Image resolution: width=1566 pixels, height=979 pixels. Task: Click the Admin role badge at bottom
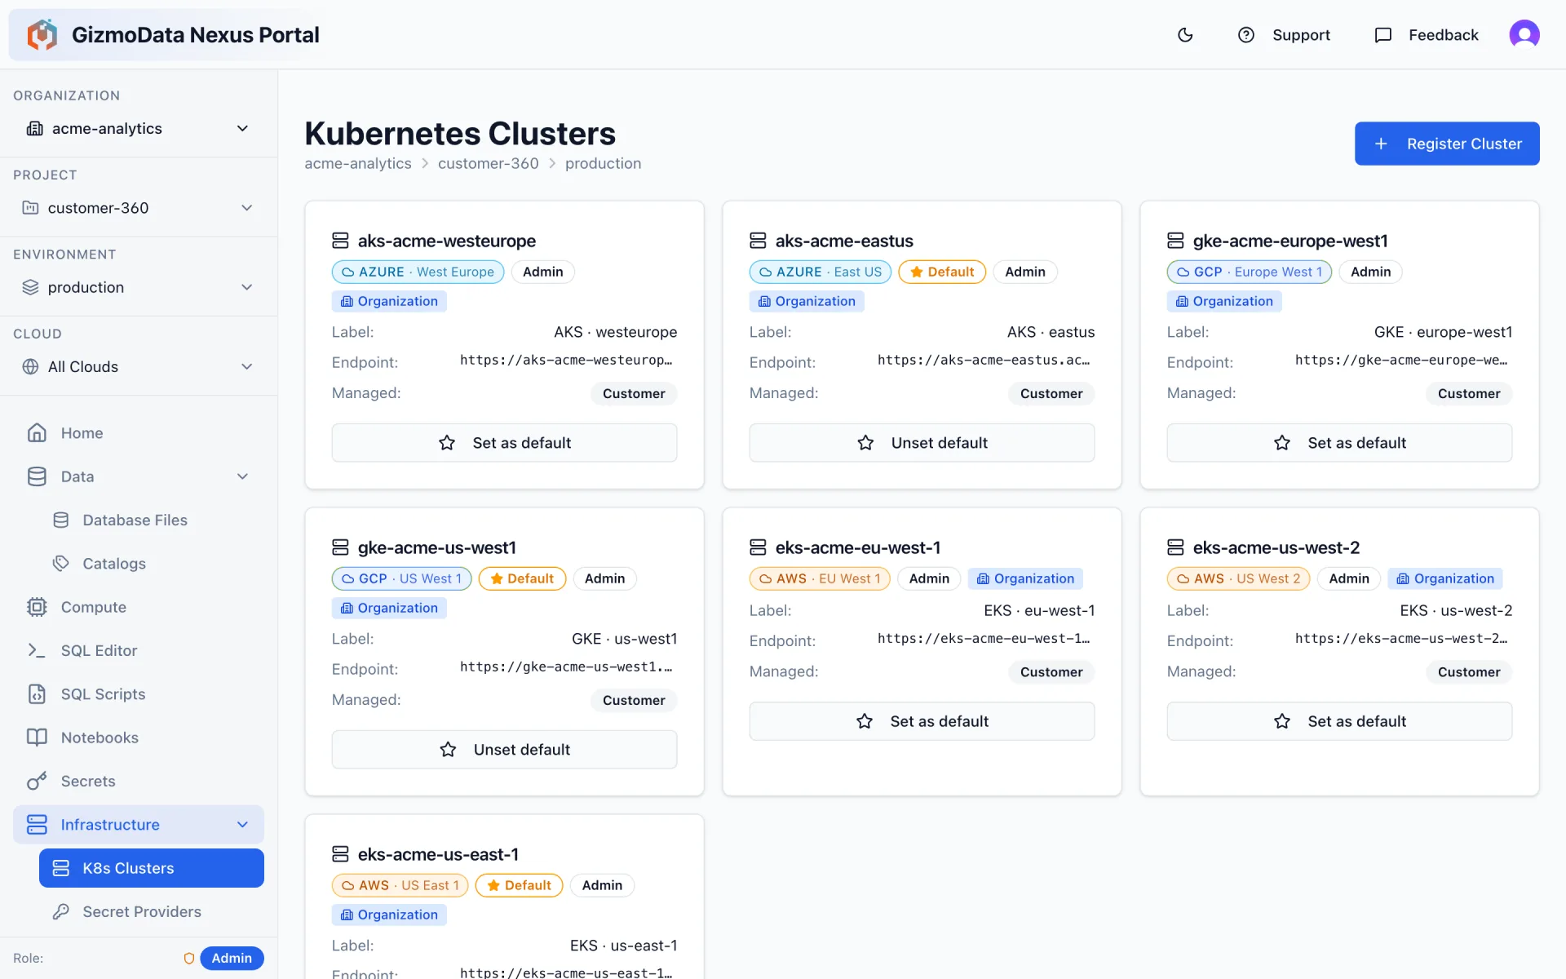click(232, 958)
